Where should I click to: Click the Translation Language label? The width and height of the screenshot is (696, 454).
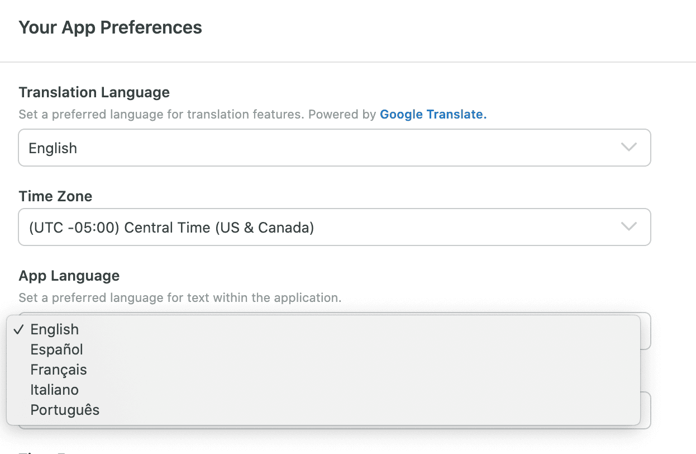(94, 92)
